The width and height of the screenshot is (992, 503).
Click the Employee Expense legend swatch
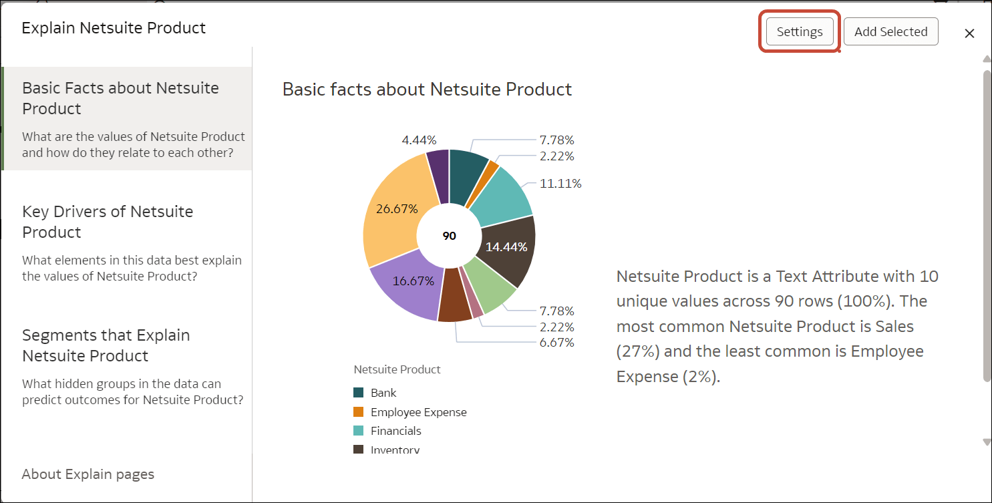359,412
